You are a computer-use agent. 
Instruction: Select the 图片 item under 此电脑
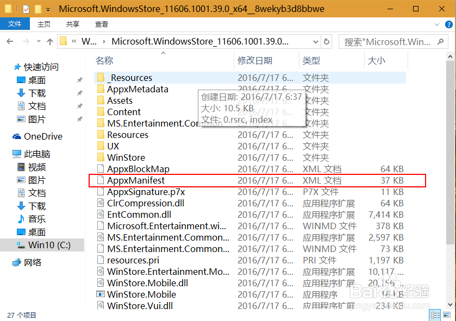coord(36,180)
